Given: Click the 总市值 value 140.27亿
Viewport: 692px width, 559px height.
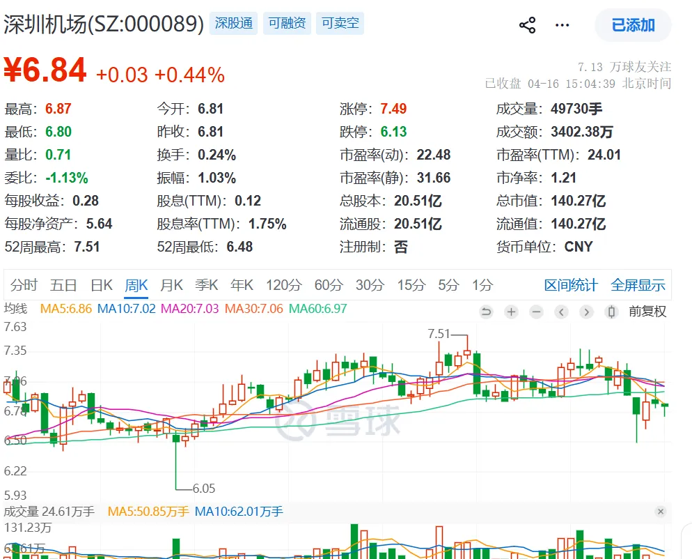Looking at the screenshot, I should 578,201.
